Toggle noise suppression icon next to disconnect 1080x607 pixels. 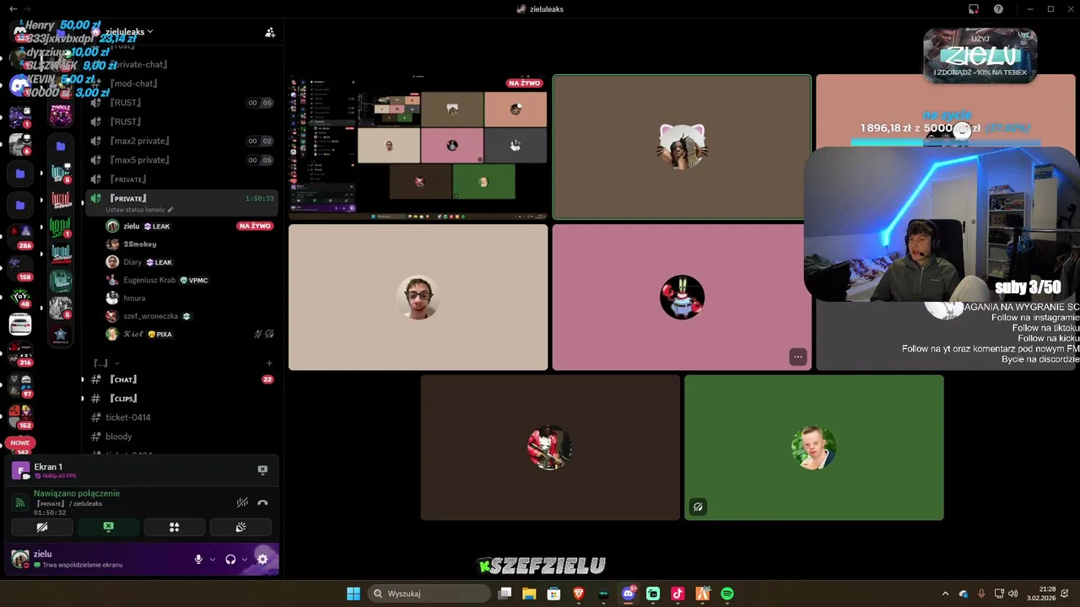click(x=242, y=502)
